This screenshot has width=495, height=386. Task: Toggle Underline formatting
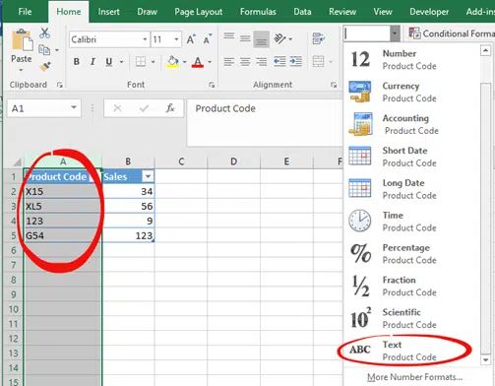(x=109, y=61)
